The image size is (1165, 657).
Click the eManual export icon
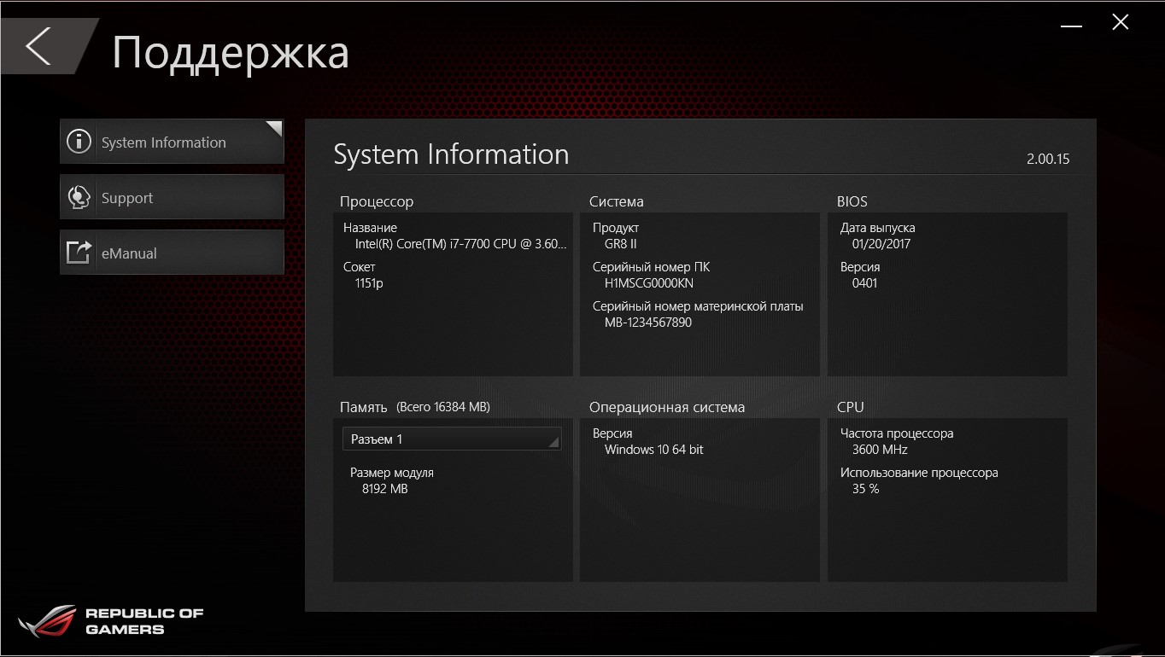[x=79, y=253]
